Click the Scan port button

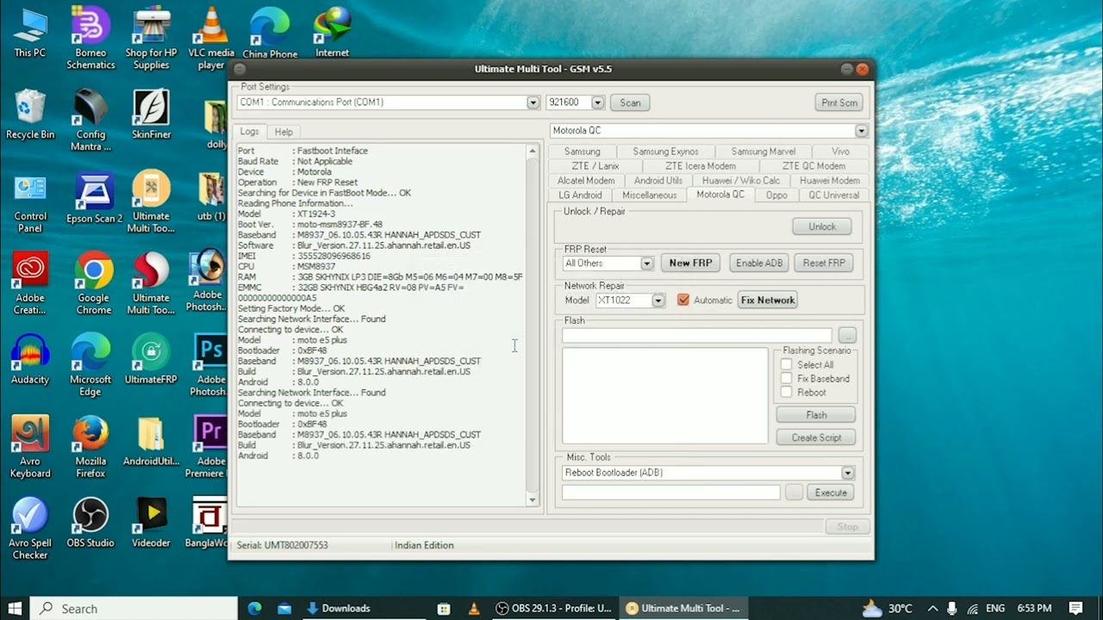[x=630, y=102]
